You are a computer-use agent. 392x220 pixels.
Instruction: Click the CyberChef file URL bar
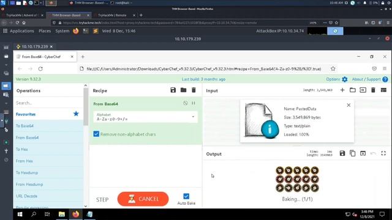[204, 69]
